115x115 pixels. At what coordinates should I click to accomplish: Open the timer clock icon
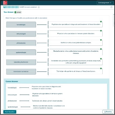pyautogui.click(x=111, y=7)
